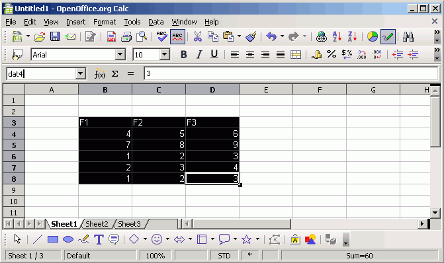Run the Spellcheck tool
The image size is (444, 263).
[x=162, y=37]
